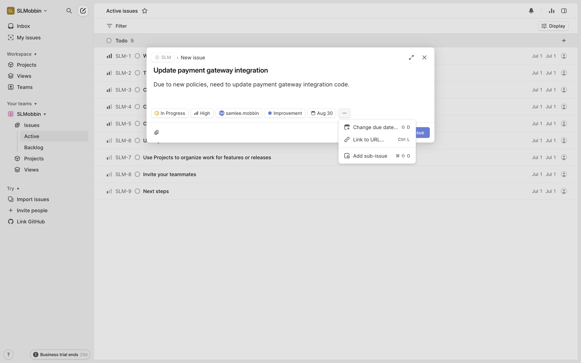Add issue with plus in Todo header

coord(564,41)
